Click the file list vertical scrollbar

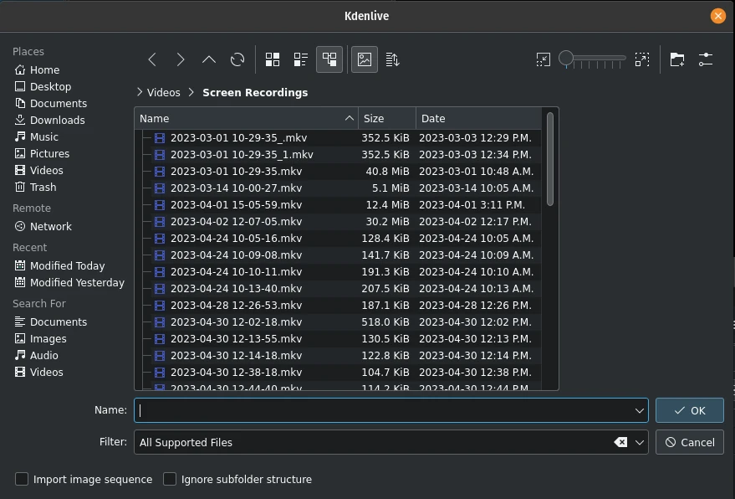(550, 159)
